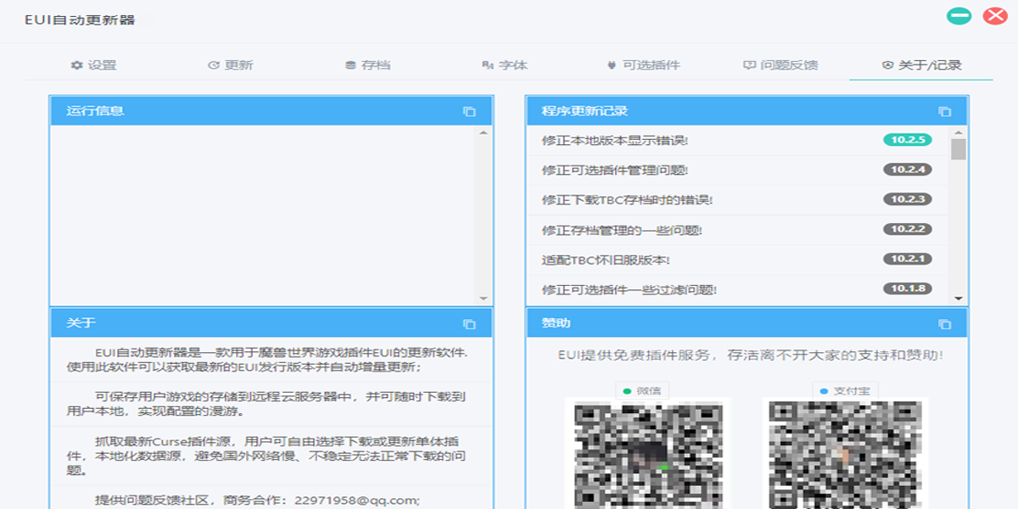Select the 关于/记录 tab
The height and width of the screenshot is (509, 1018).
(x=921, y=64)
